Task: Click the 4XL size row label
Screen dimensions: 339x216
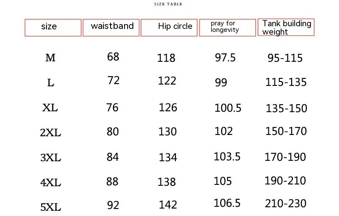Action: click(50, 182)
